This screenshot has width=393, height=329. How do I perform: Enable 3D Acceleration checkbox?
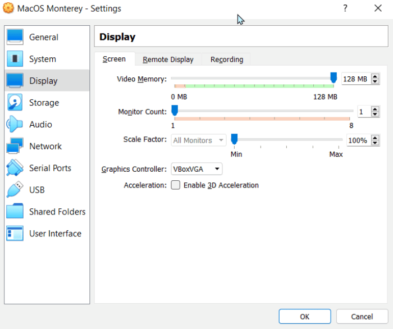pyautogui.click(x=176, y=185)
